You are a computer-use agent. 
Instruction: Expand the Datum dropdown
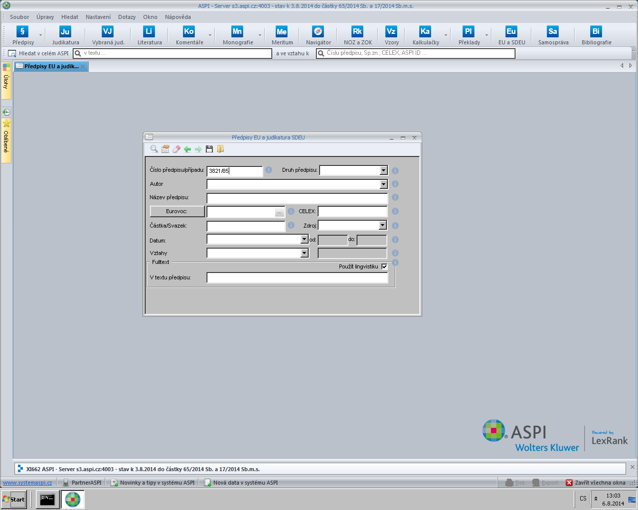(x=305, y=240)
